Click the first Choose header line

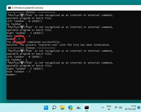[x=31, y=12]
